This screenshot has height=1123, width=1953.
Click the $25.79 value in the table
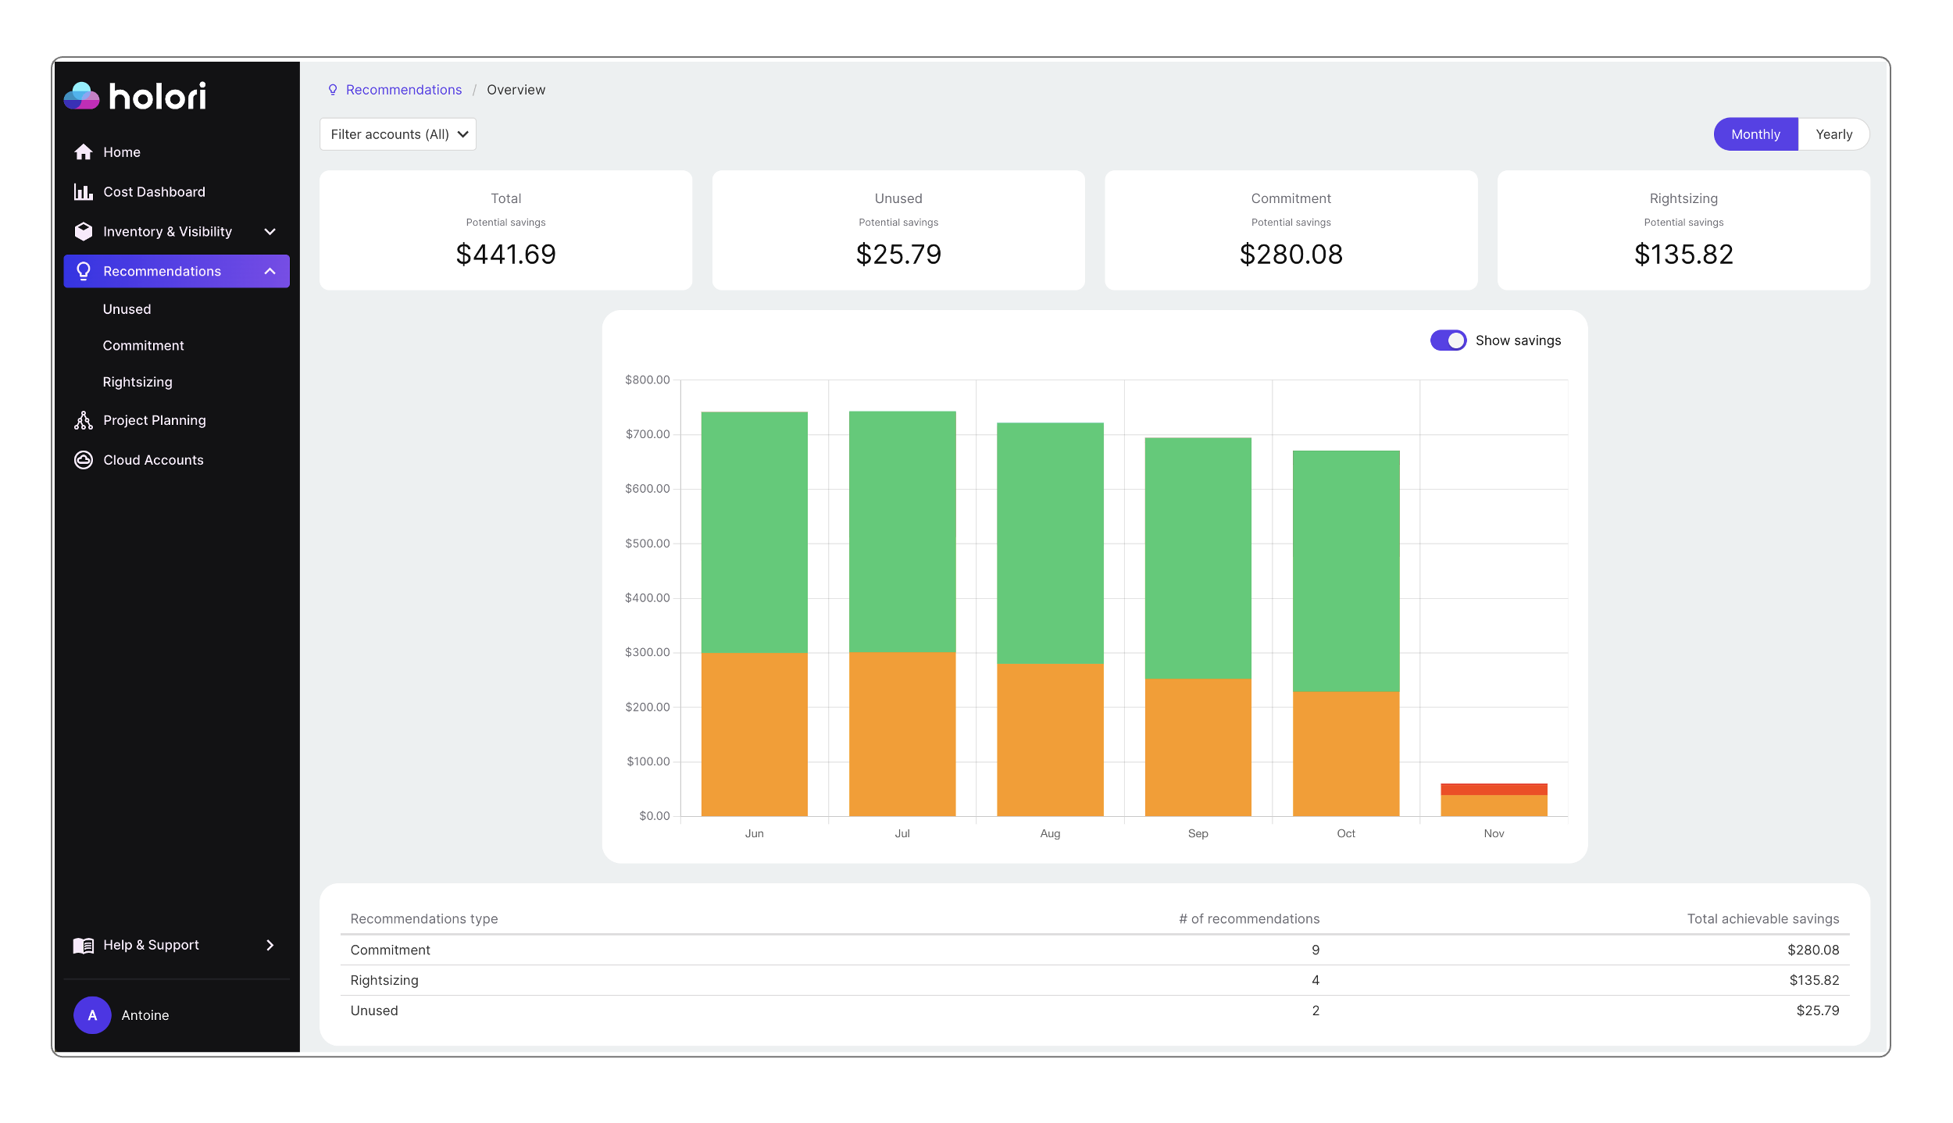[x=1818, y=1011]
